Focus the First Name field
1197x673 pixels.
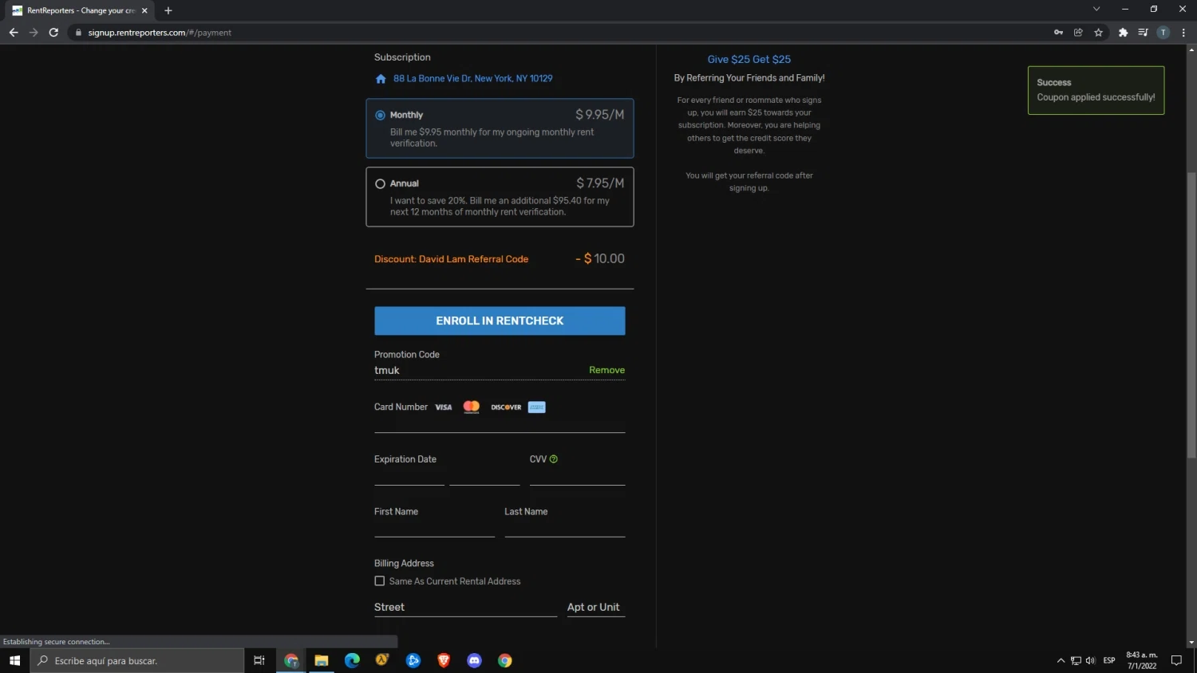(x=435, y=528)
